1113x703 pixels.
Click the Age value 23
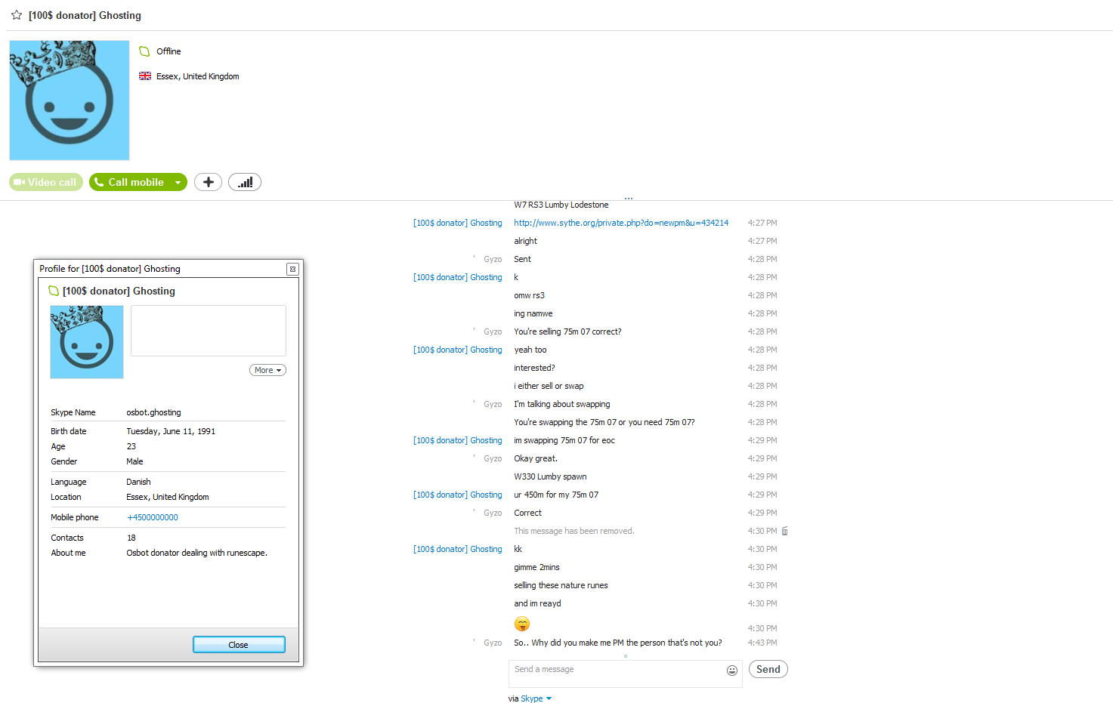coord(131,446)
